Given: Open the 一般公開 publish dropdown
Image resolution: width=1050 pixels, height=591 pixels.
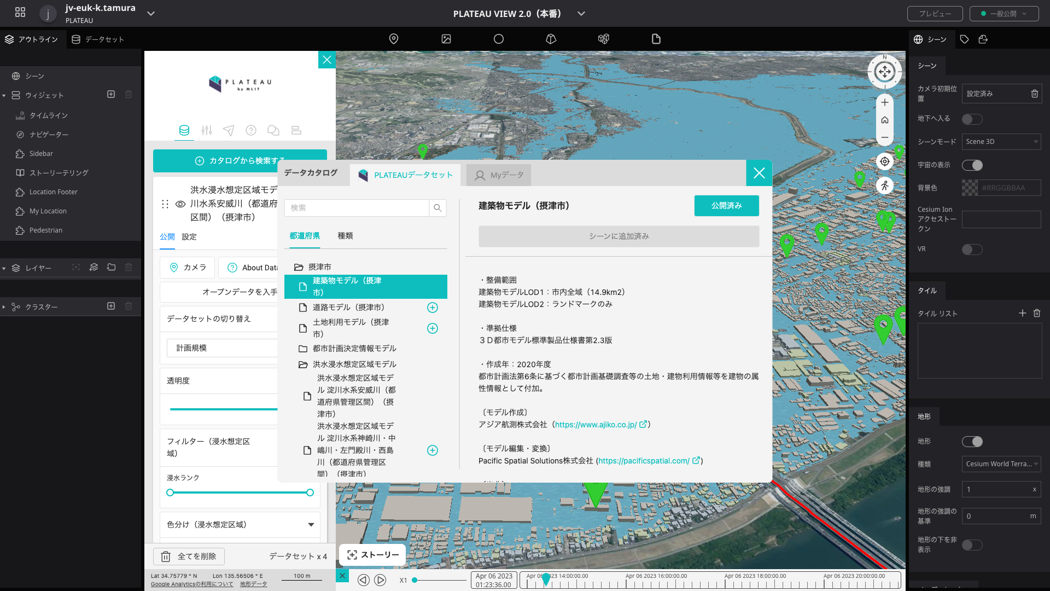Looking at the screenshot, I should tap(1004, 14).
